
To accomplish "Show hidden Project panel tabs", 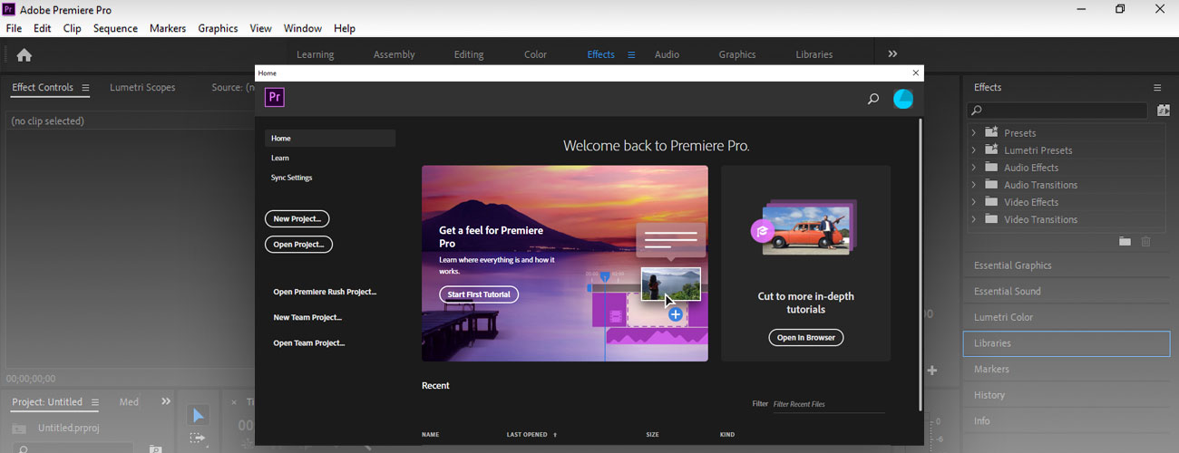I will click(x=166, y=401).
